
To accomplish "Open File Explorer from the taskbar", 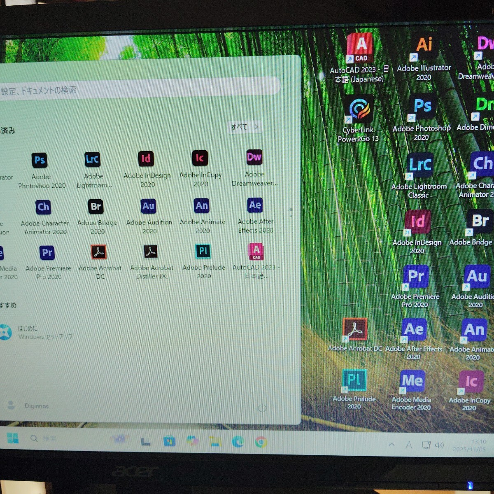I will (x=215, y=442).
